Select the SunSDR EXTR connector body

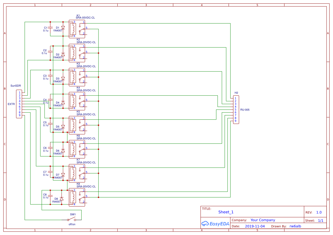coord(19,104)
